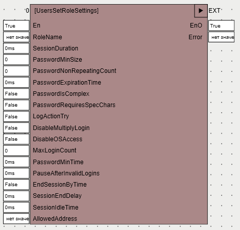Click the RoleName input value field

tap(16, 37)
